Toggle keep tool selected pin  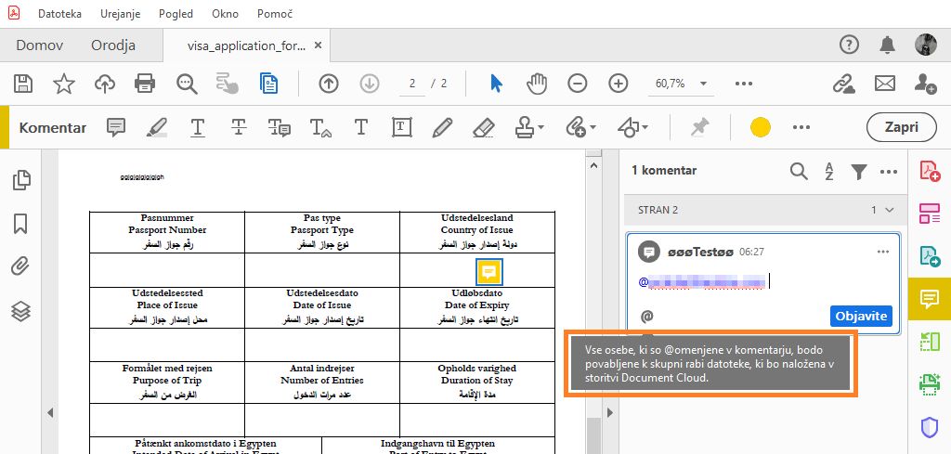pyautogui.click(x=700, y=127)
